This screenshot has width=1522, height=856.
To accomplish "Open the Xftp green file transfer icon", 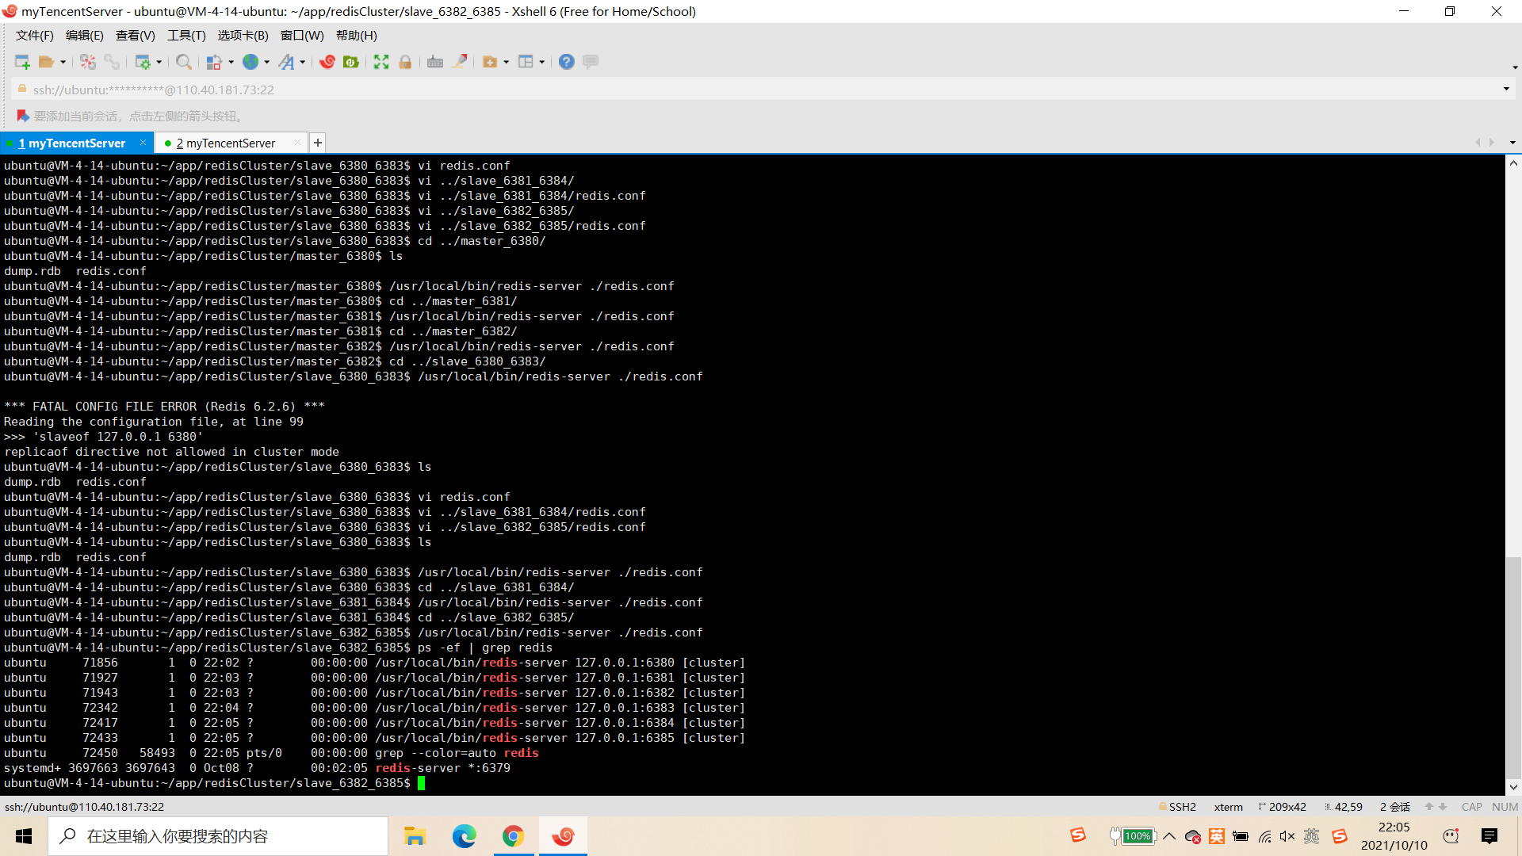I will (351, 62).
